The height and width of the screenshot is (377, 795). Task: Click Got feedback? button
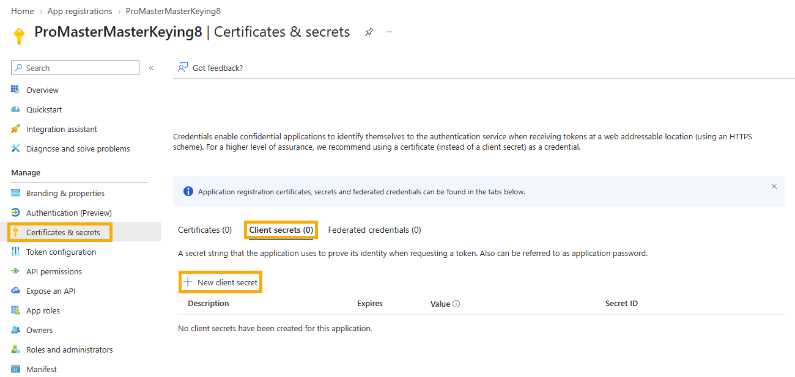tap(210, 68)
